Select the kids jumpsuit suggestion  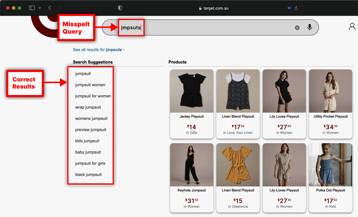[x=87, y=141]
